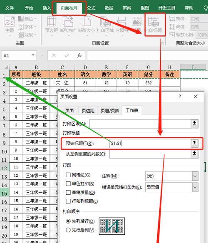Open the 文件 (File) tab

[9, 8]
